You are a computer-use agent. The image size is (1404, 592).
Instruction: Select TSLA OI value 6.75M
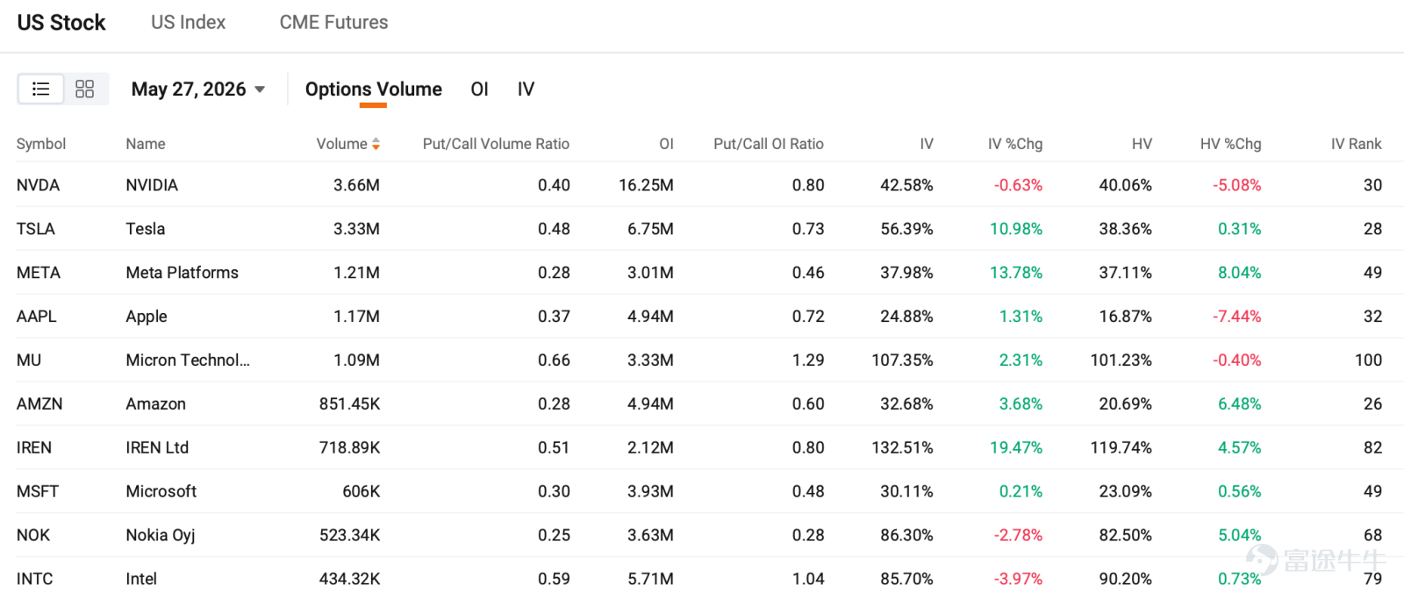[650, 229]
